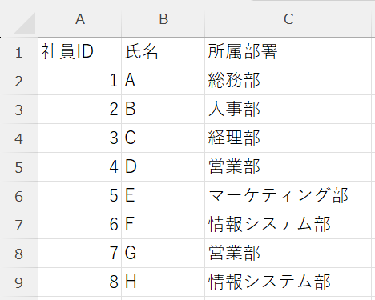
Task: Select the cell containing 経理部
Action: click(x=288, y=138)
